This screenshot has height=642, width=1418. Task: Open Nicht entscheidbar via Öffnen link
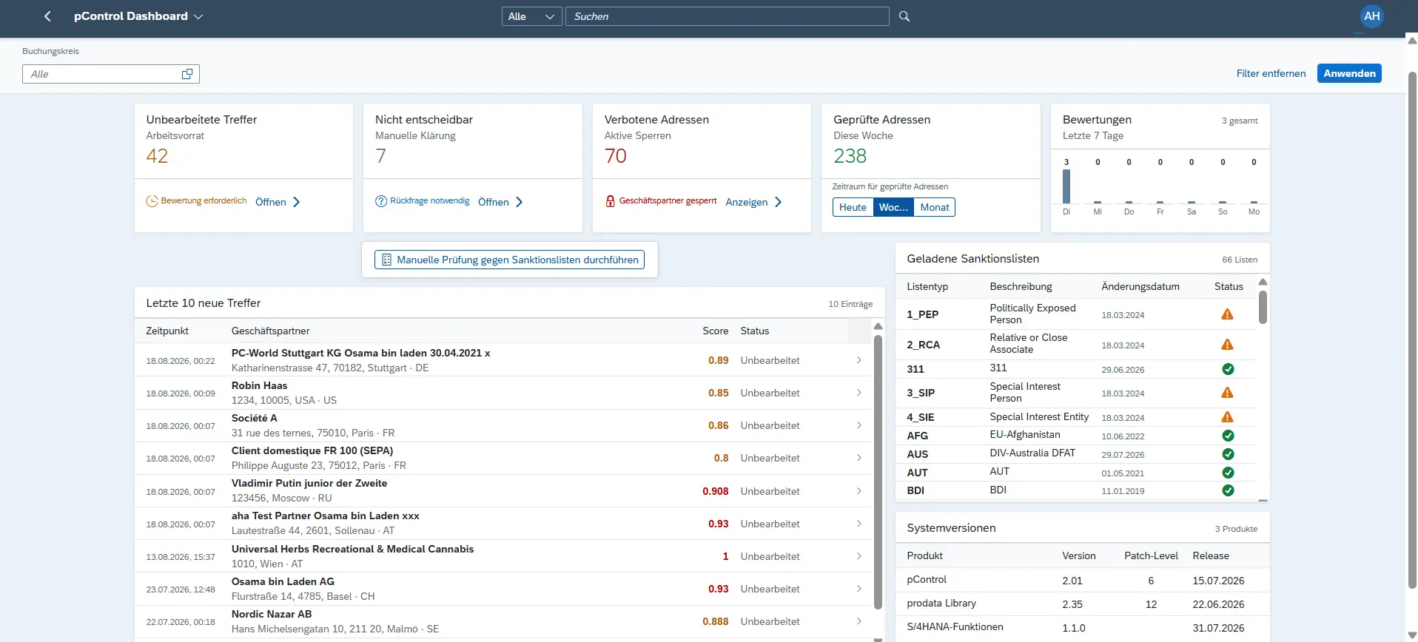(500, 202)
